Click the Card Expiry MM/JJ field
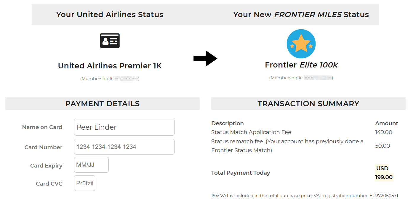Screen dimensions: 416x201 coord(91,165)
